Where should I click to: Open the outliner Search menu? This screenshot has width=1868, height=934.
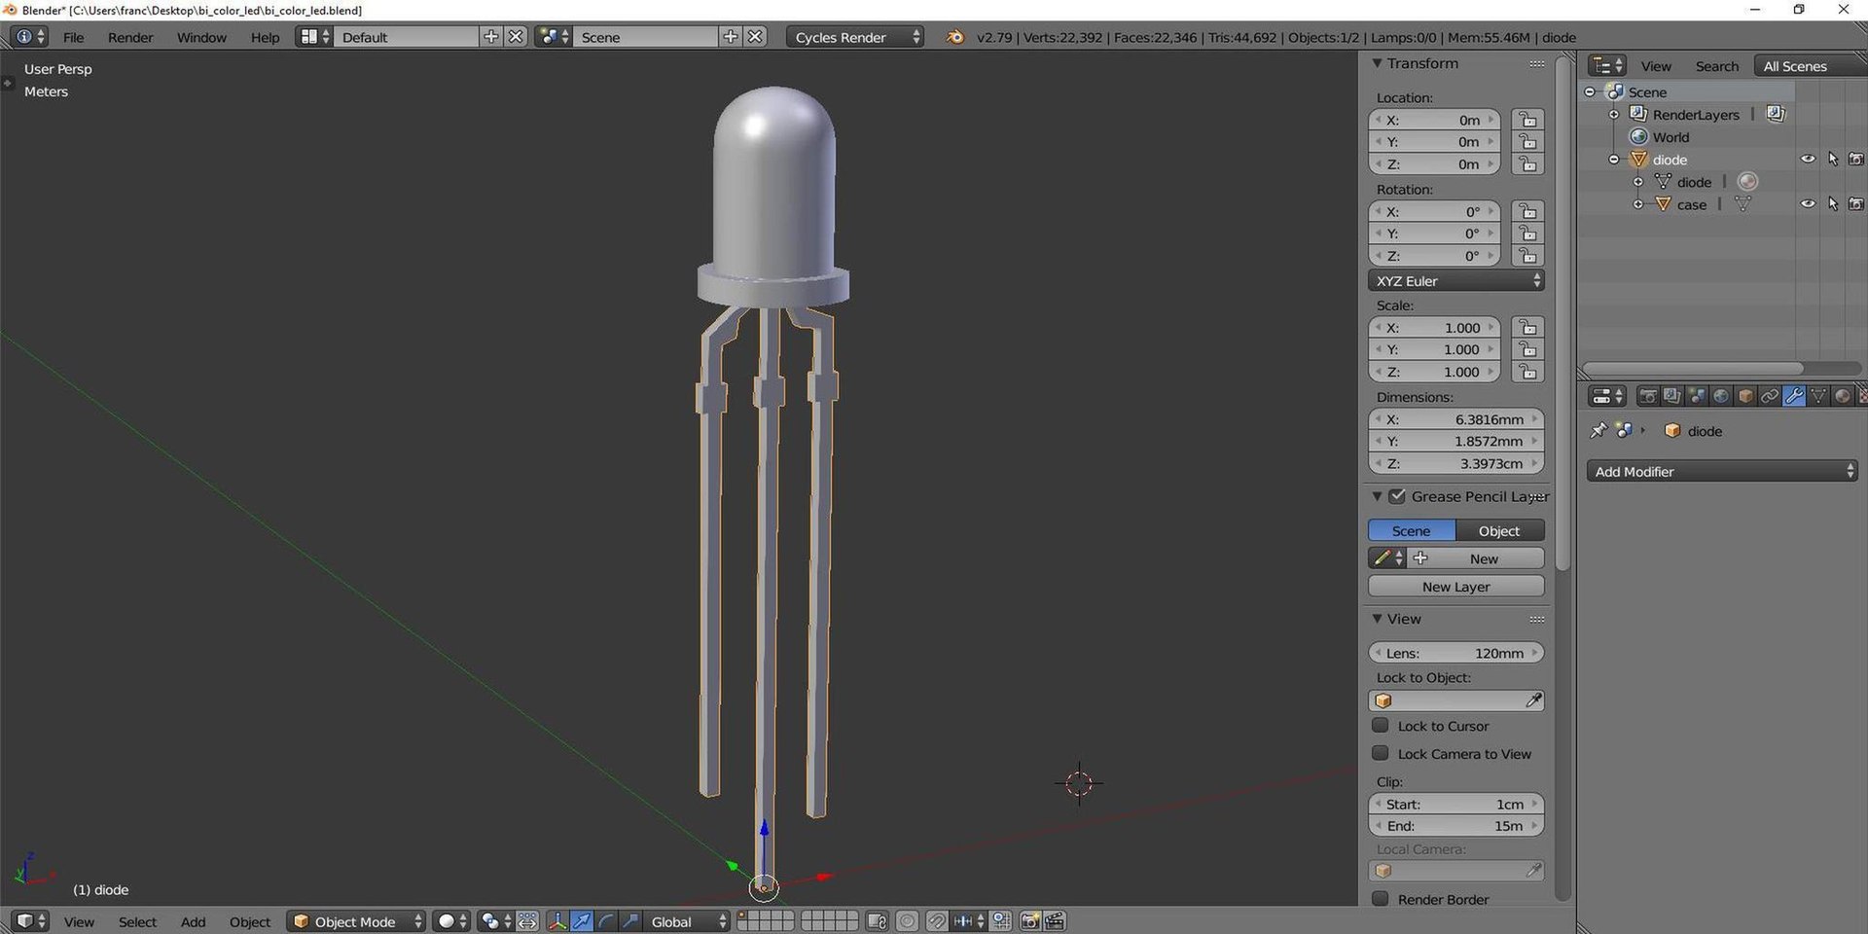click(x=1716, y=66)
